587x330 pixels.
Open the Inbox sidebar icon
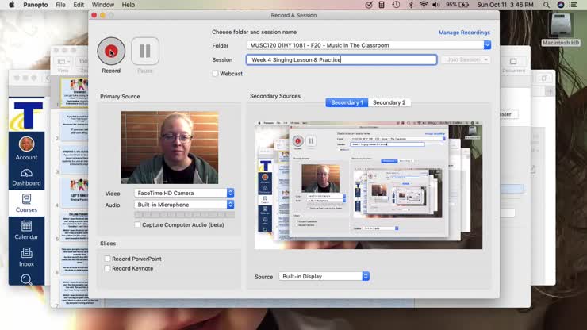click(x=26, y=257)
